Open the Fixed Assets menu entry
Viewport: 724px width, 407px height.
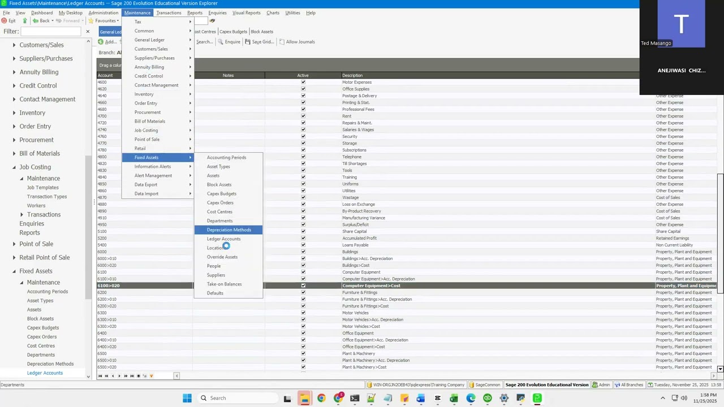pyautogui.click(x=158, y=158)
